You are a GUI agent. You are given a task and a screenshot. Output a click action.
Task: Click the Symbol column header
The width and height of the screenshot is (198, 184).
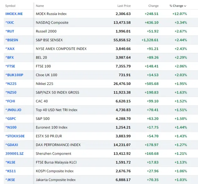[x=10, y=6]
